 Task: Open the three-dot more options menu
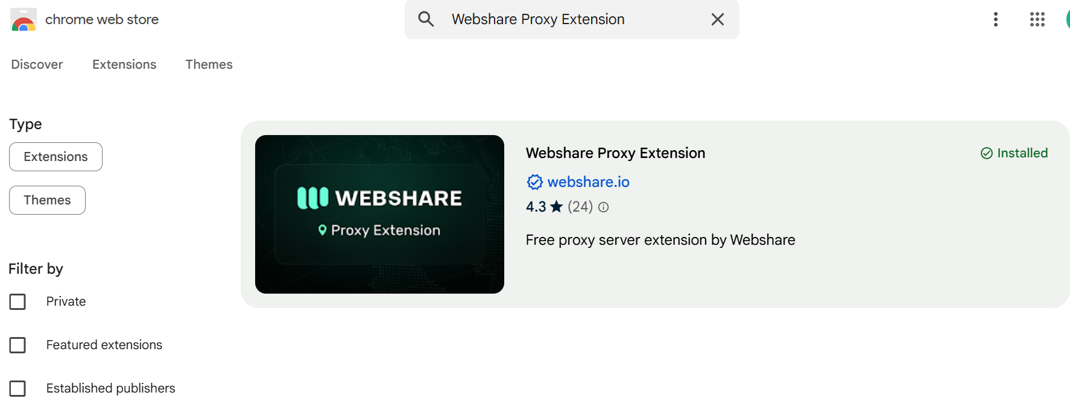click(x=996, y=19)
